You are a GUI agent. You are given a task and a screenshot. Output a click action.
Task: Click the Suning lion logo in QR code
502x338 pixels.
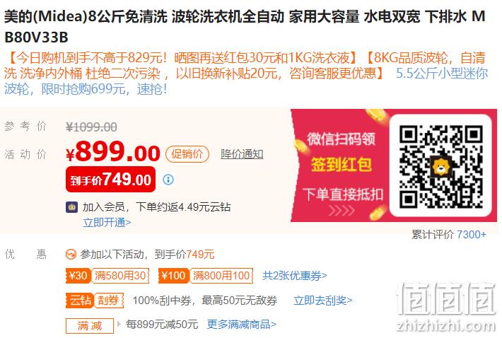[441, 167]
